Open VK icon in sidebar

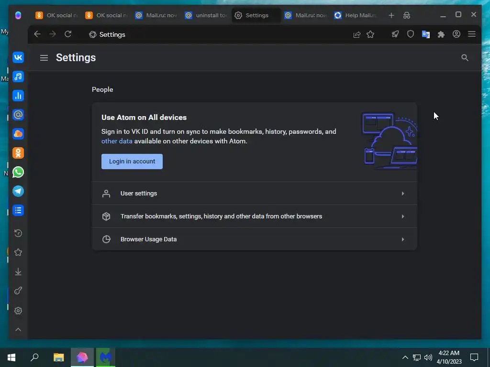18,57
